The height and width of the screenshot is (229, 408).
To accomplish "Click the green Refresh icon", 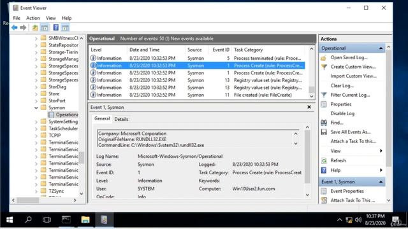I will tap(324, 161).
